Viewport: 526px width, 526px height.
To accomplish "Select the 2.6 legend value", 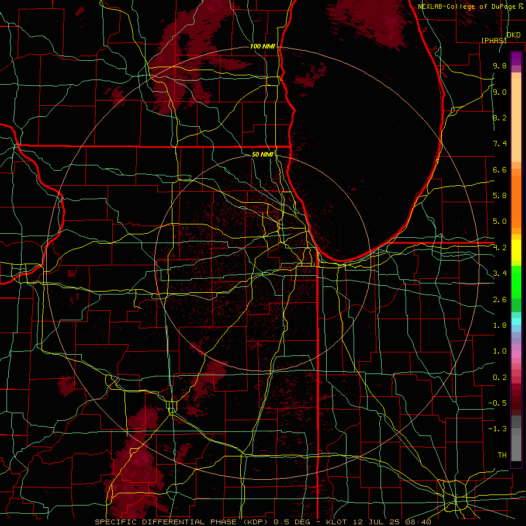I will pos(500,299).
